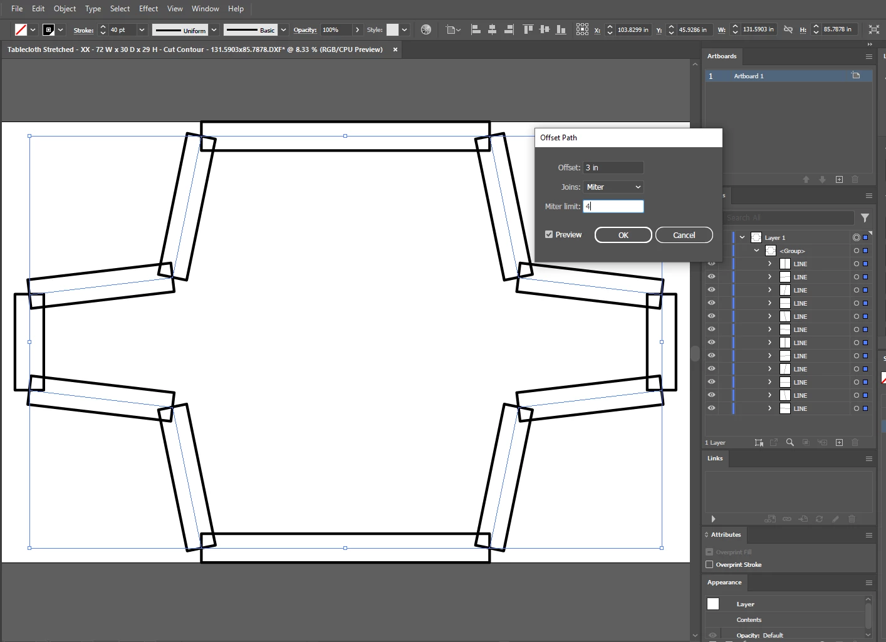Click the Layers panel filter funnel icon
The width and height of the screenshot is (886, 642).
click(x=865, y=218)
